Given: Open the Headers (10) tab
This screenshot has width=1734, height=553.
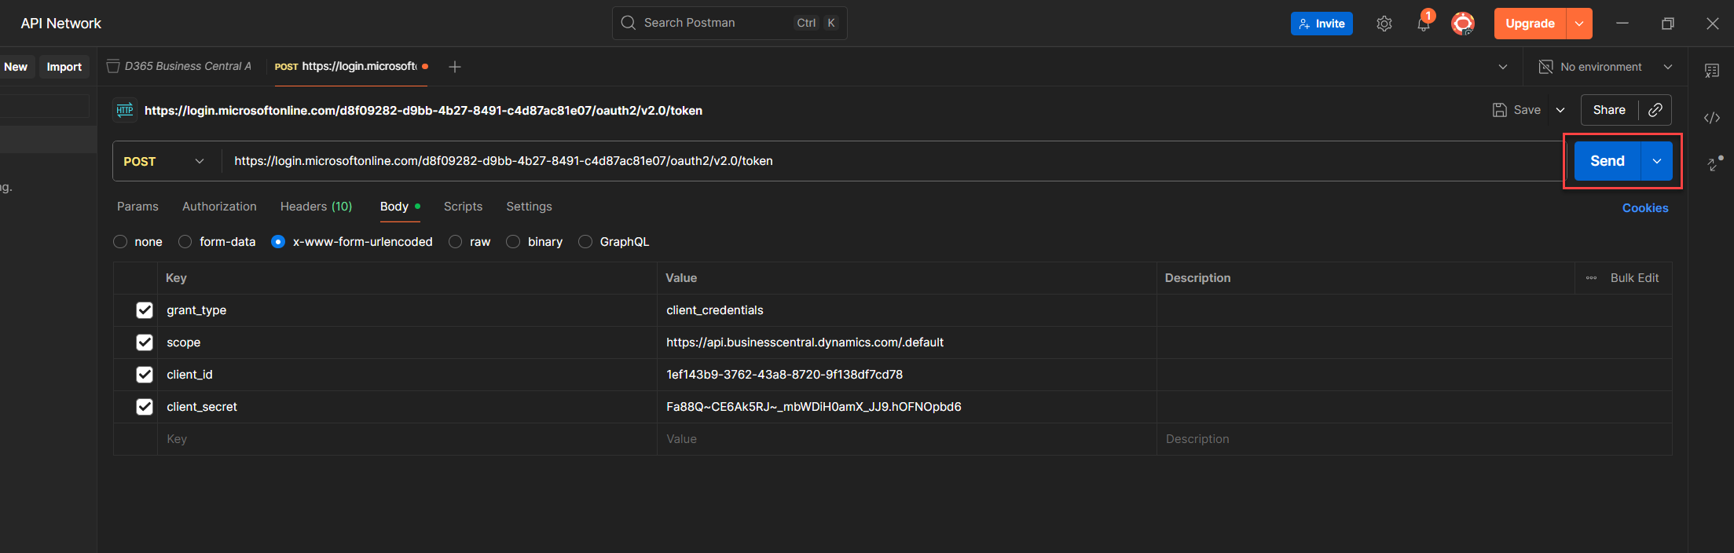Looking at the screenshot, I should point(316,207).
